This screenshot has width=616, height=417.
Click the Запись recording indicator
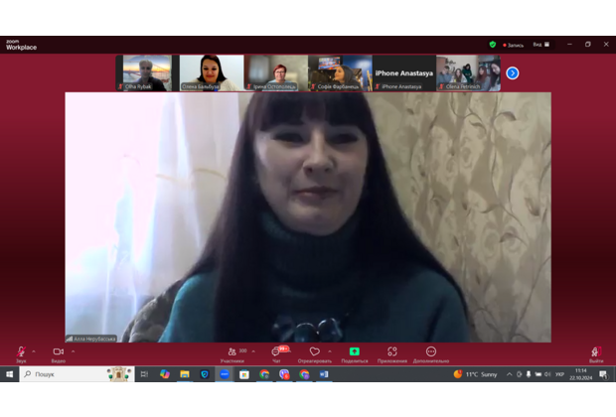click(513, 45)
